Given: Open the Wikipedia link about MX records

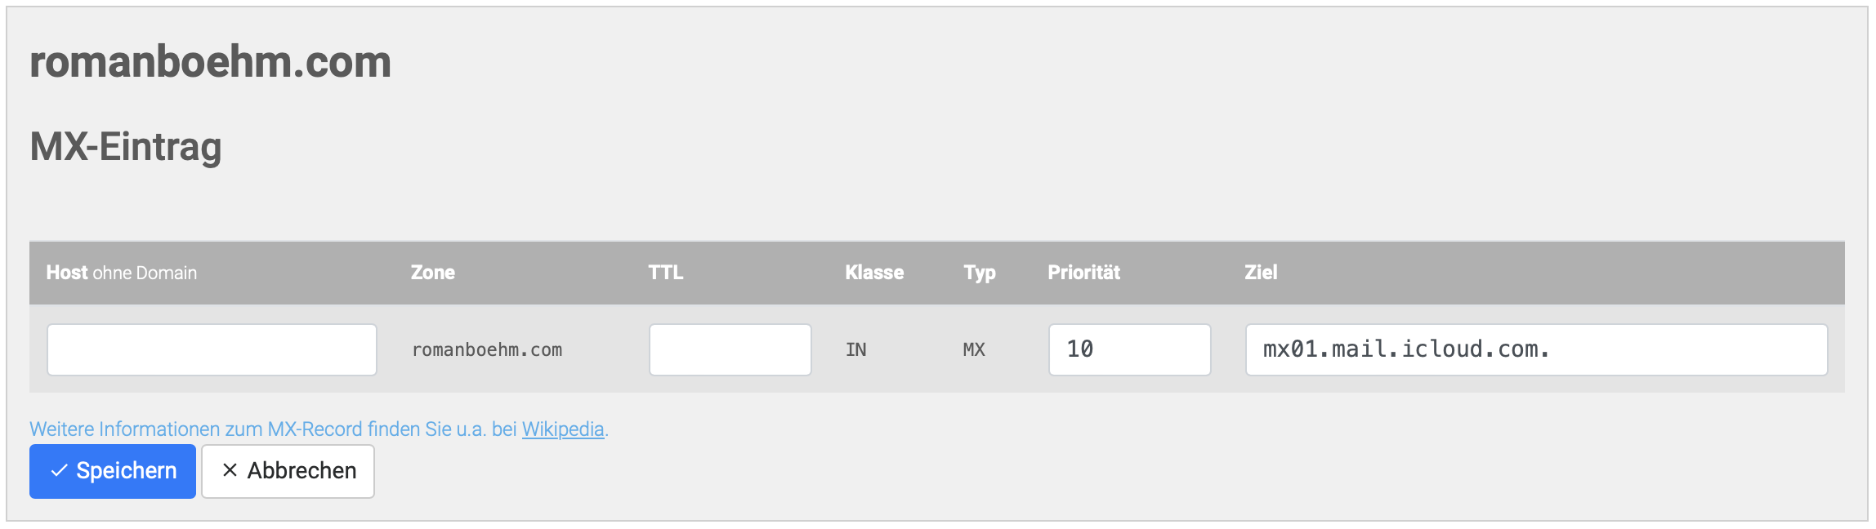Looking at the screenshot, I should [564, 429].
